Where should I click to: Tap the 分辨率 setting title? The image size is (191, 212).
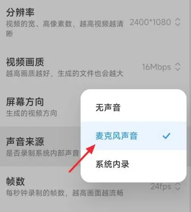click(x=20, y=12)
